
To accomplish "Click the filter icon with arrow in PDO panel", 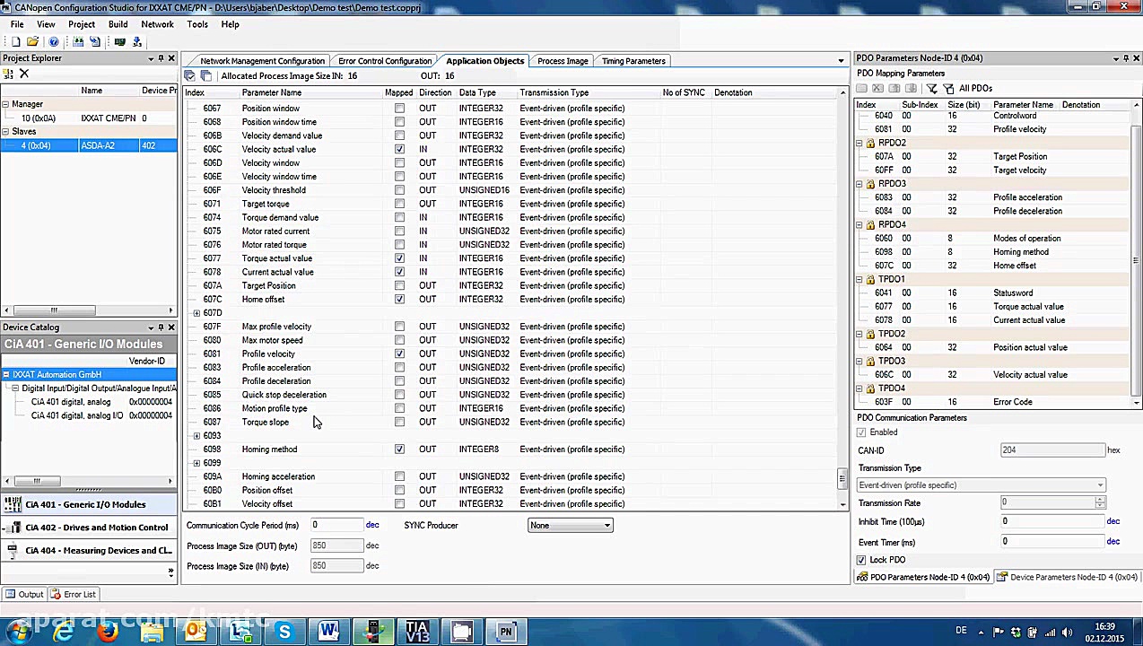I will point(932,88).
